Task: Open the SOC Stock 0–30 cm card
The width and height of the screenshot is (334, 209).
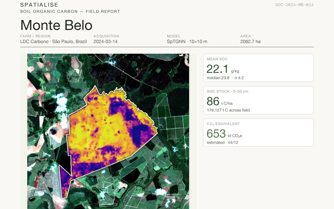Action: [258, 100]
